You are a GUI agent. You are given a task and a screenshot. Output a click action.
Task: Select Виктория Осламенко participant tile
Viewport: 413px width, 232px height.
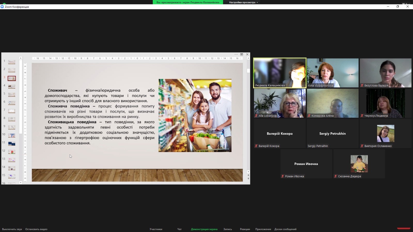coord(386,134)
